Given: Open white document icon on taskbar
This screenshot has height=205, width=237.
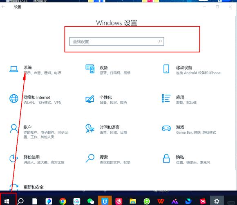Looking at the screenshot, I should pyautogui.click(x=35, y=201).
